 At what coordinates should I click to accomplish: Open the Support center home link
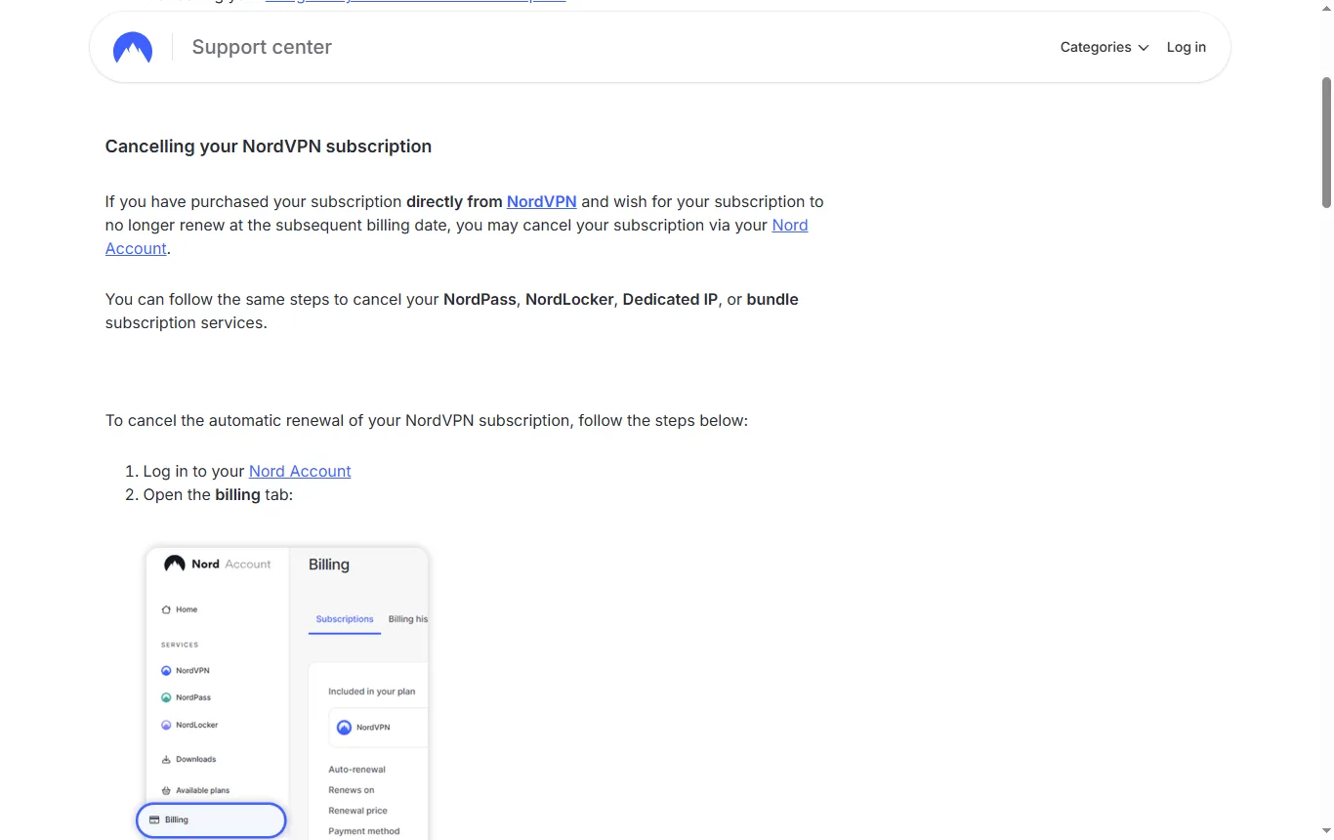pos(262,47)
